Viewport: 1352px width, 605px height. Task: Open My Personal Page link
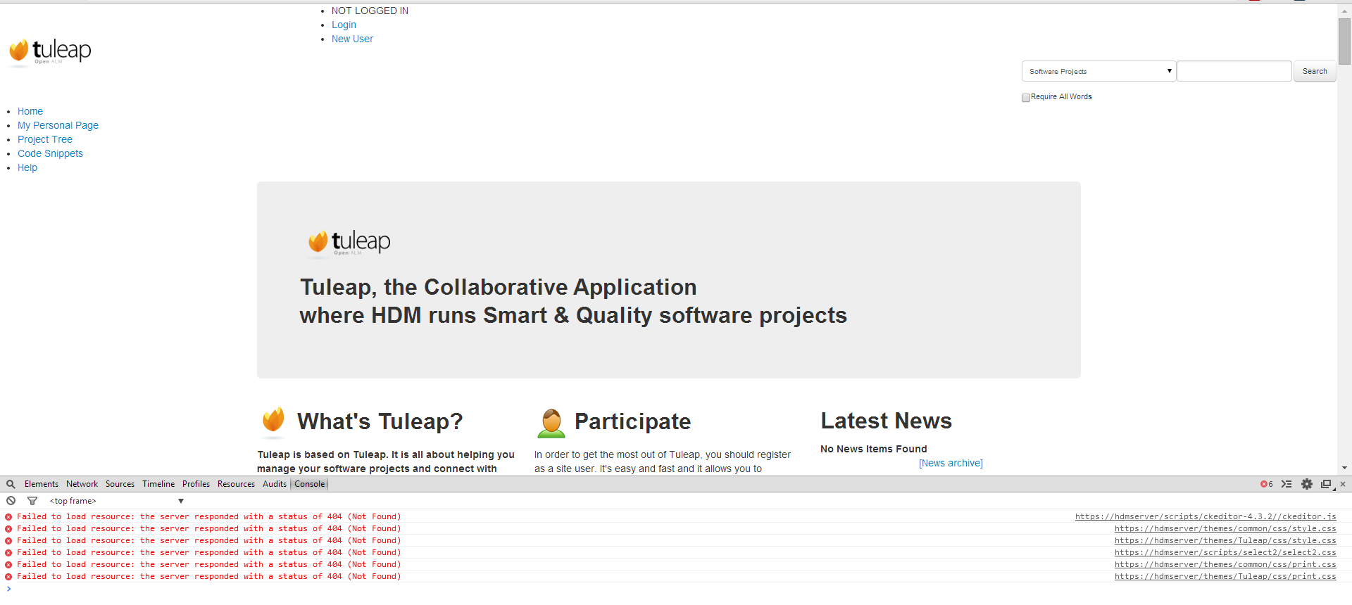coord(58,125)
